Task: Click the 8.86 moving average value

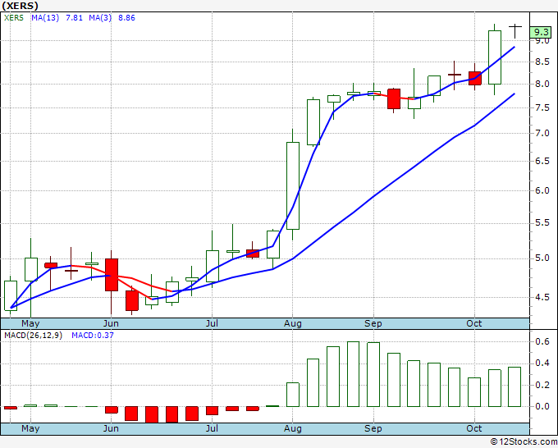Action: click(126, 18)
